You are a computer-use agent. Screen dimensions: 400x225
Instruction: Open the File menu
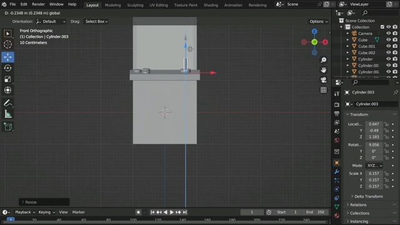pyautogui.click(x=12, y=4)
